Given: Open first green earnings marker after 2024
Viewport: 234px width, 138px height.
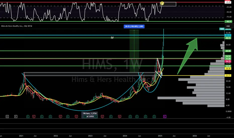Looking at the screenshot, I should tap(130, 116).
